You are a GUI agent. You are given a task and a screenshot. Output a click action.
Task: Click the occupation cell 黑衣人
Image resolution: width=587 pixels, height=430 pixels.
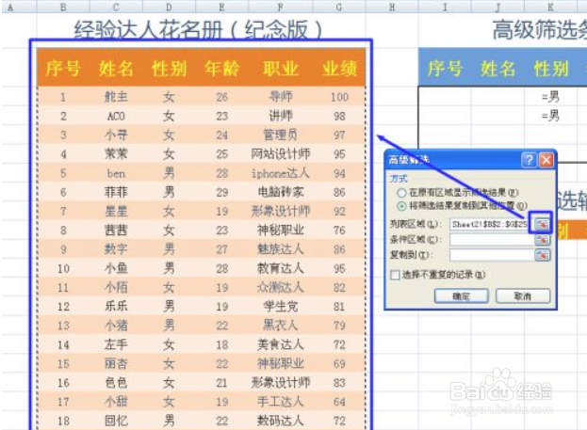[x=281, y=326]
